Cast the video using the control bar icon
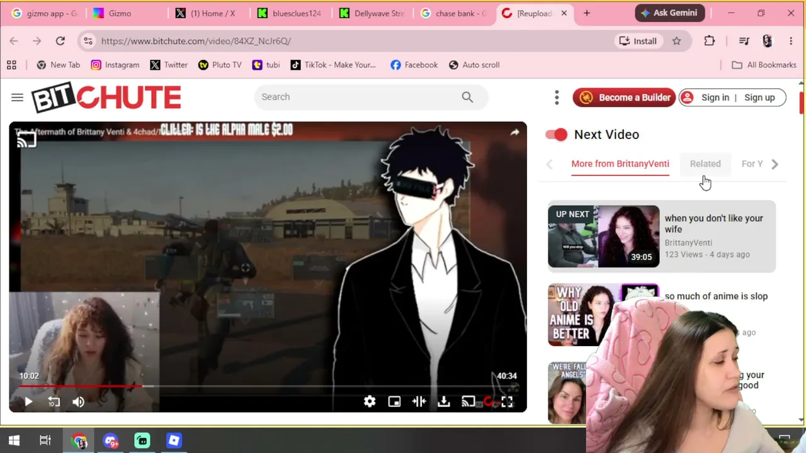 468,402
